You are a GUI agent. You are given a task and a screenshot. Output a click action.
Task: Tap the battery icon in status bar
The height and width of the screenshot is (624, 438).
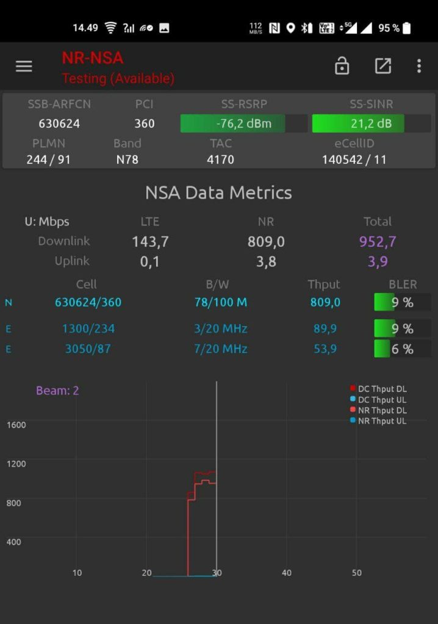pyautogui.click(x=407, y=28)
